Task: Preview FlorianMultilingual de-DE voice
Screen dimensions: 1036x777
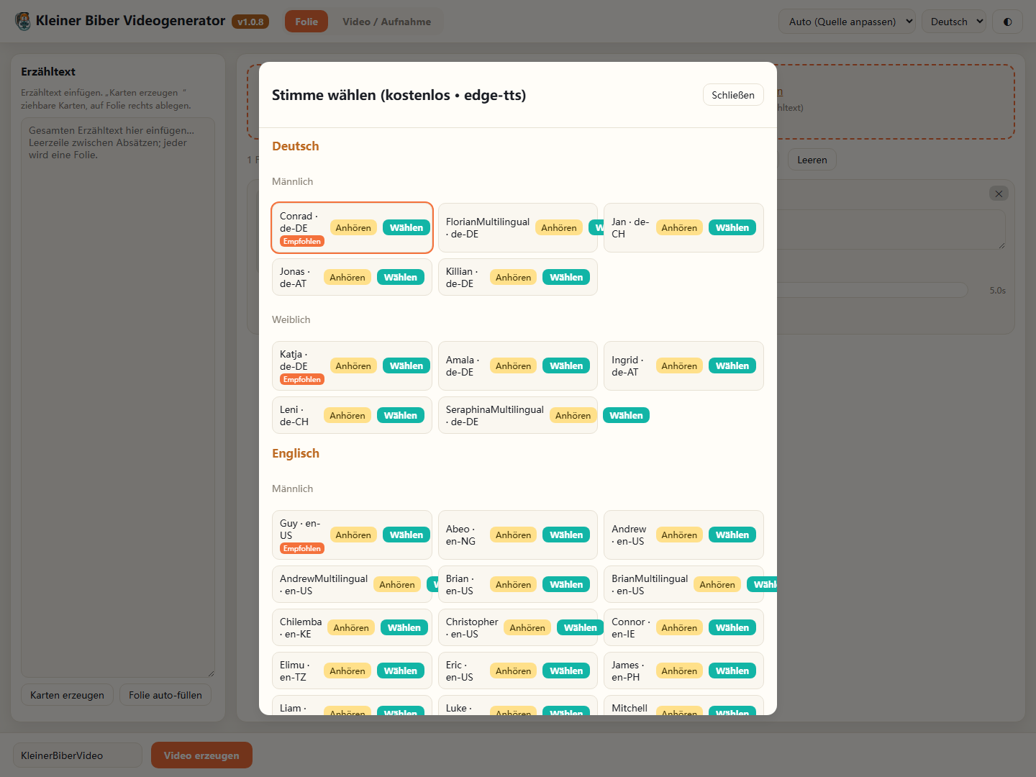Action: [559, 228]
